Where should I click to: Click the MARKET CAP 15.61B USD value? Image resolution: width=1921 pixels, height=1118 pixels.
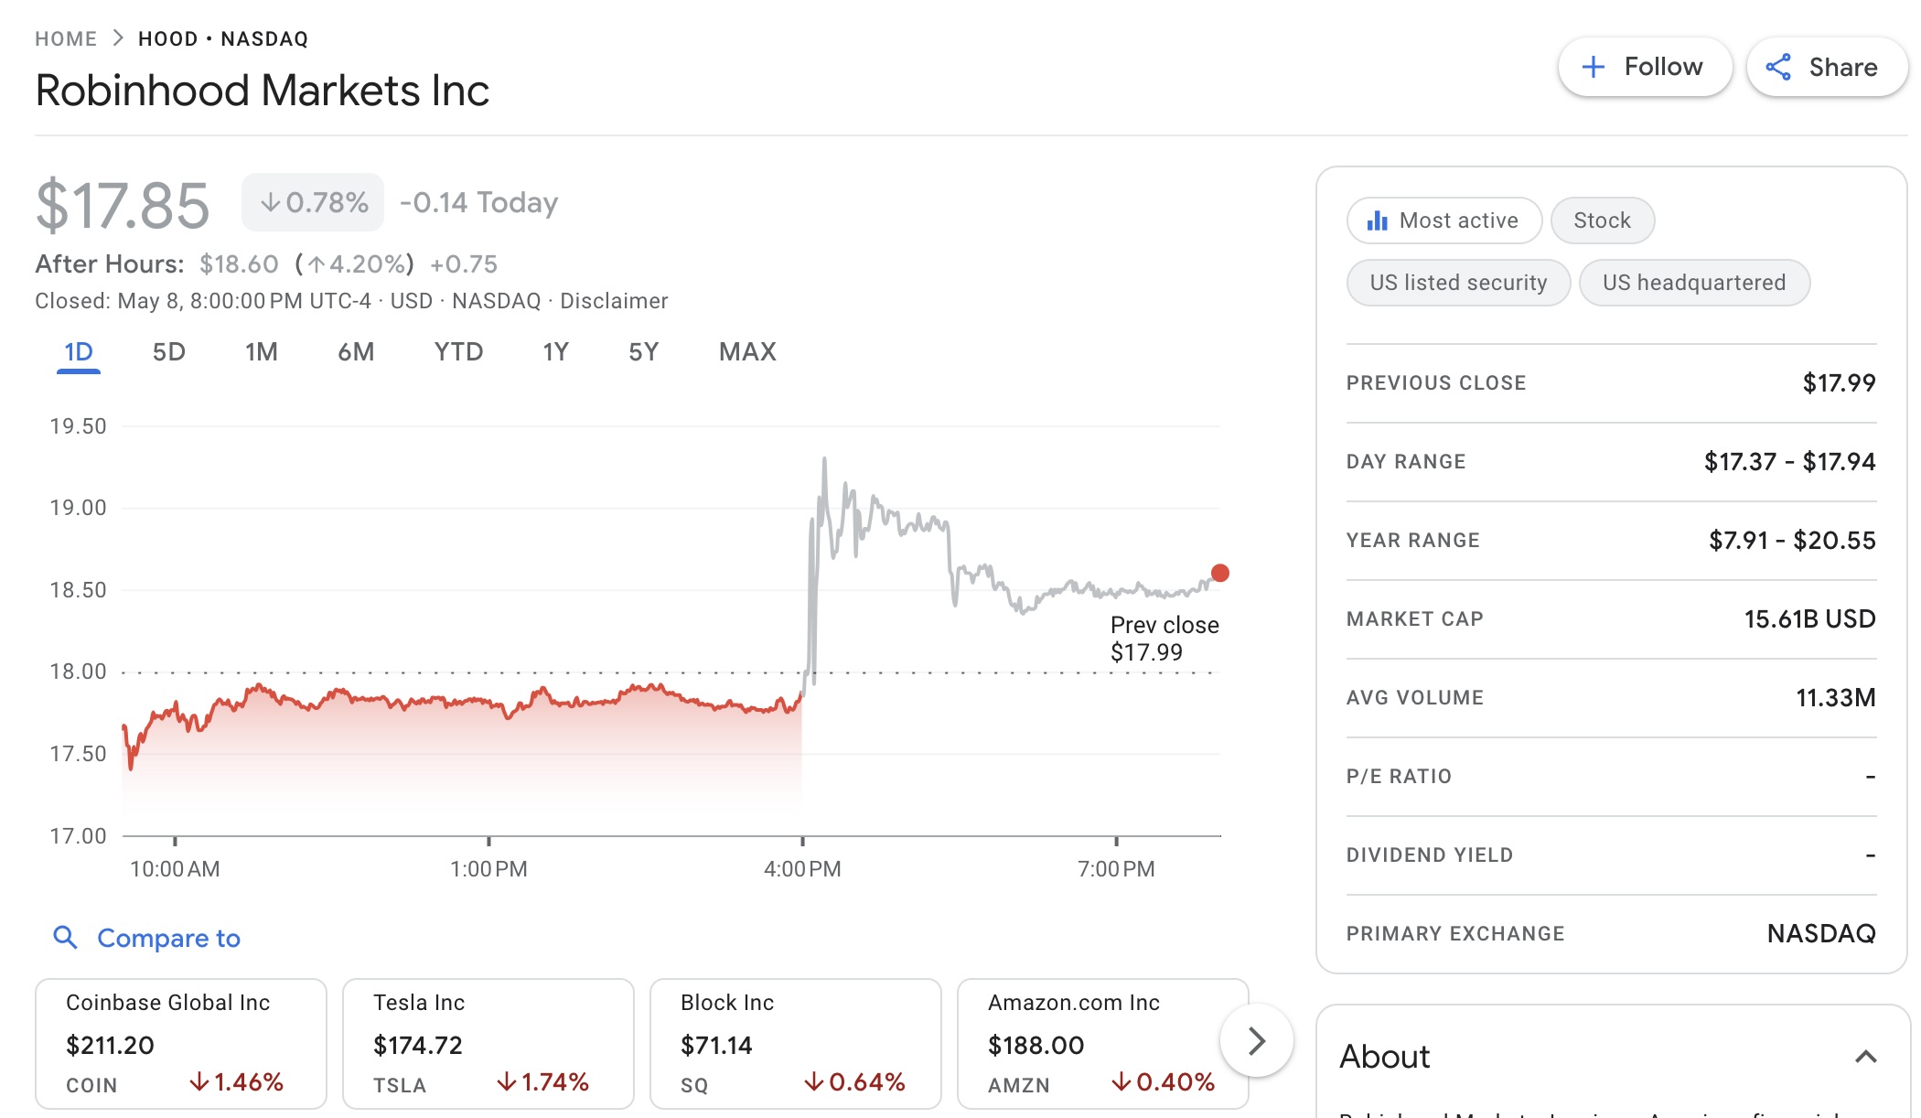pyautogui.click(x=1809, y=618)
